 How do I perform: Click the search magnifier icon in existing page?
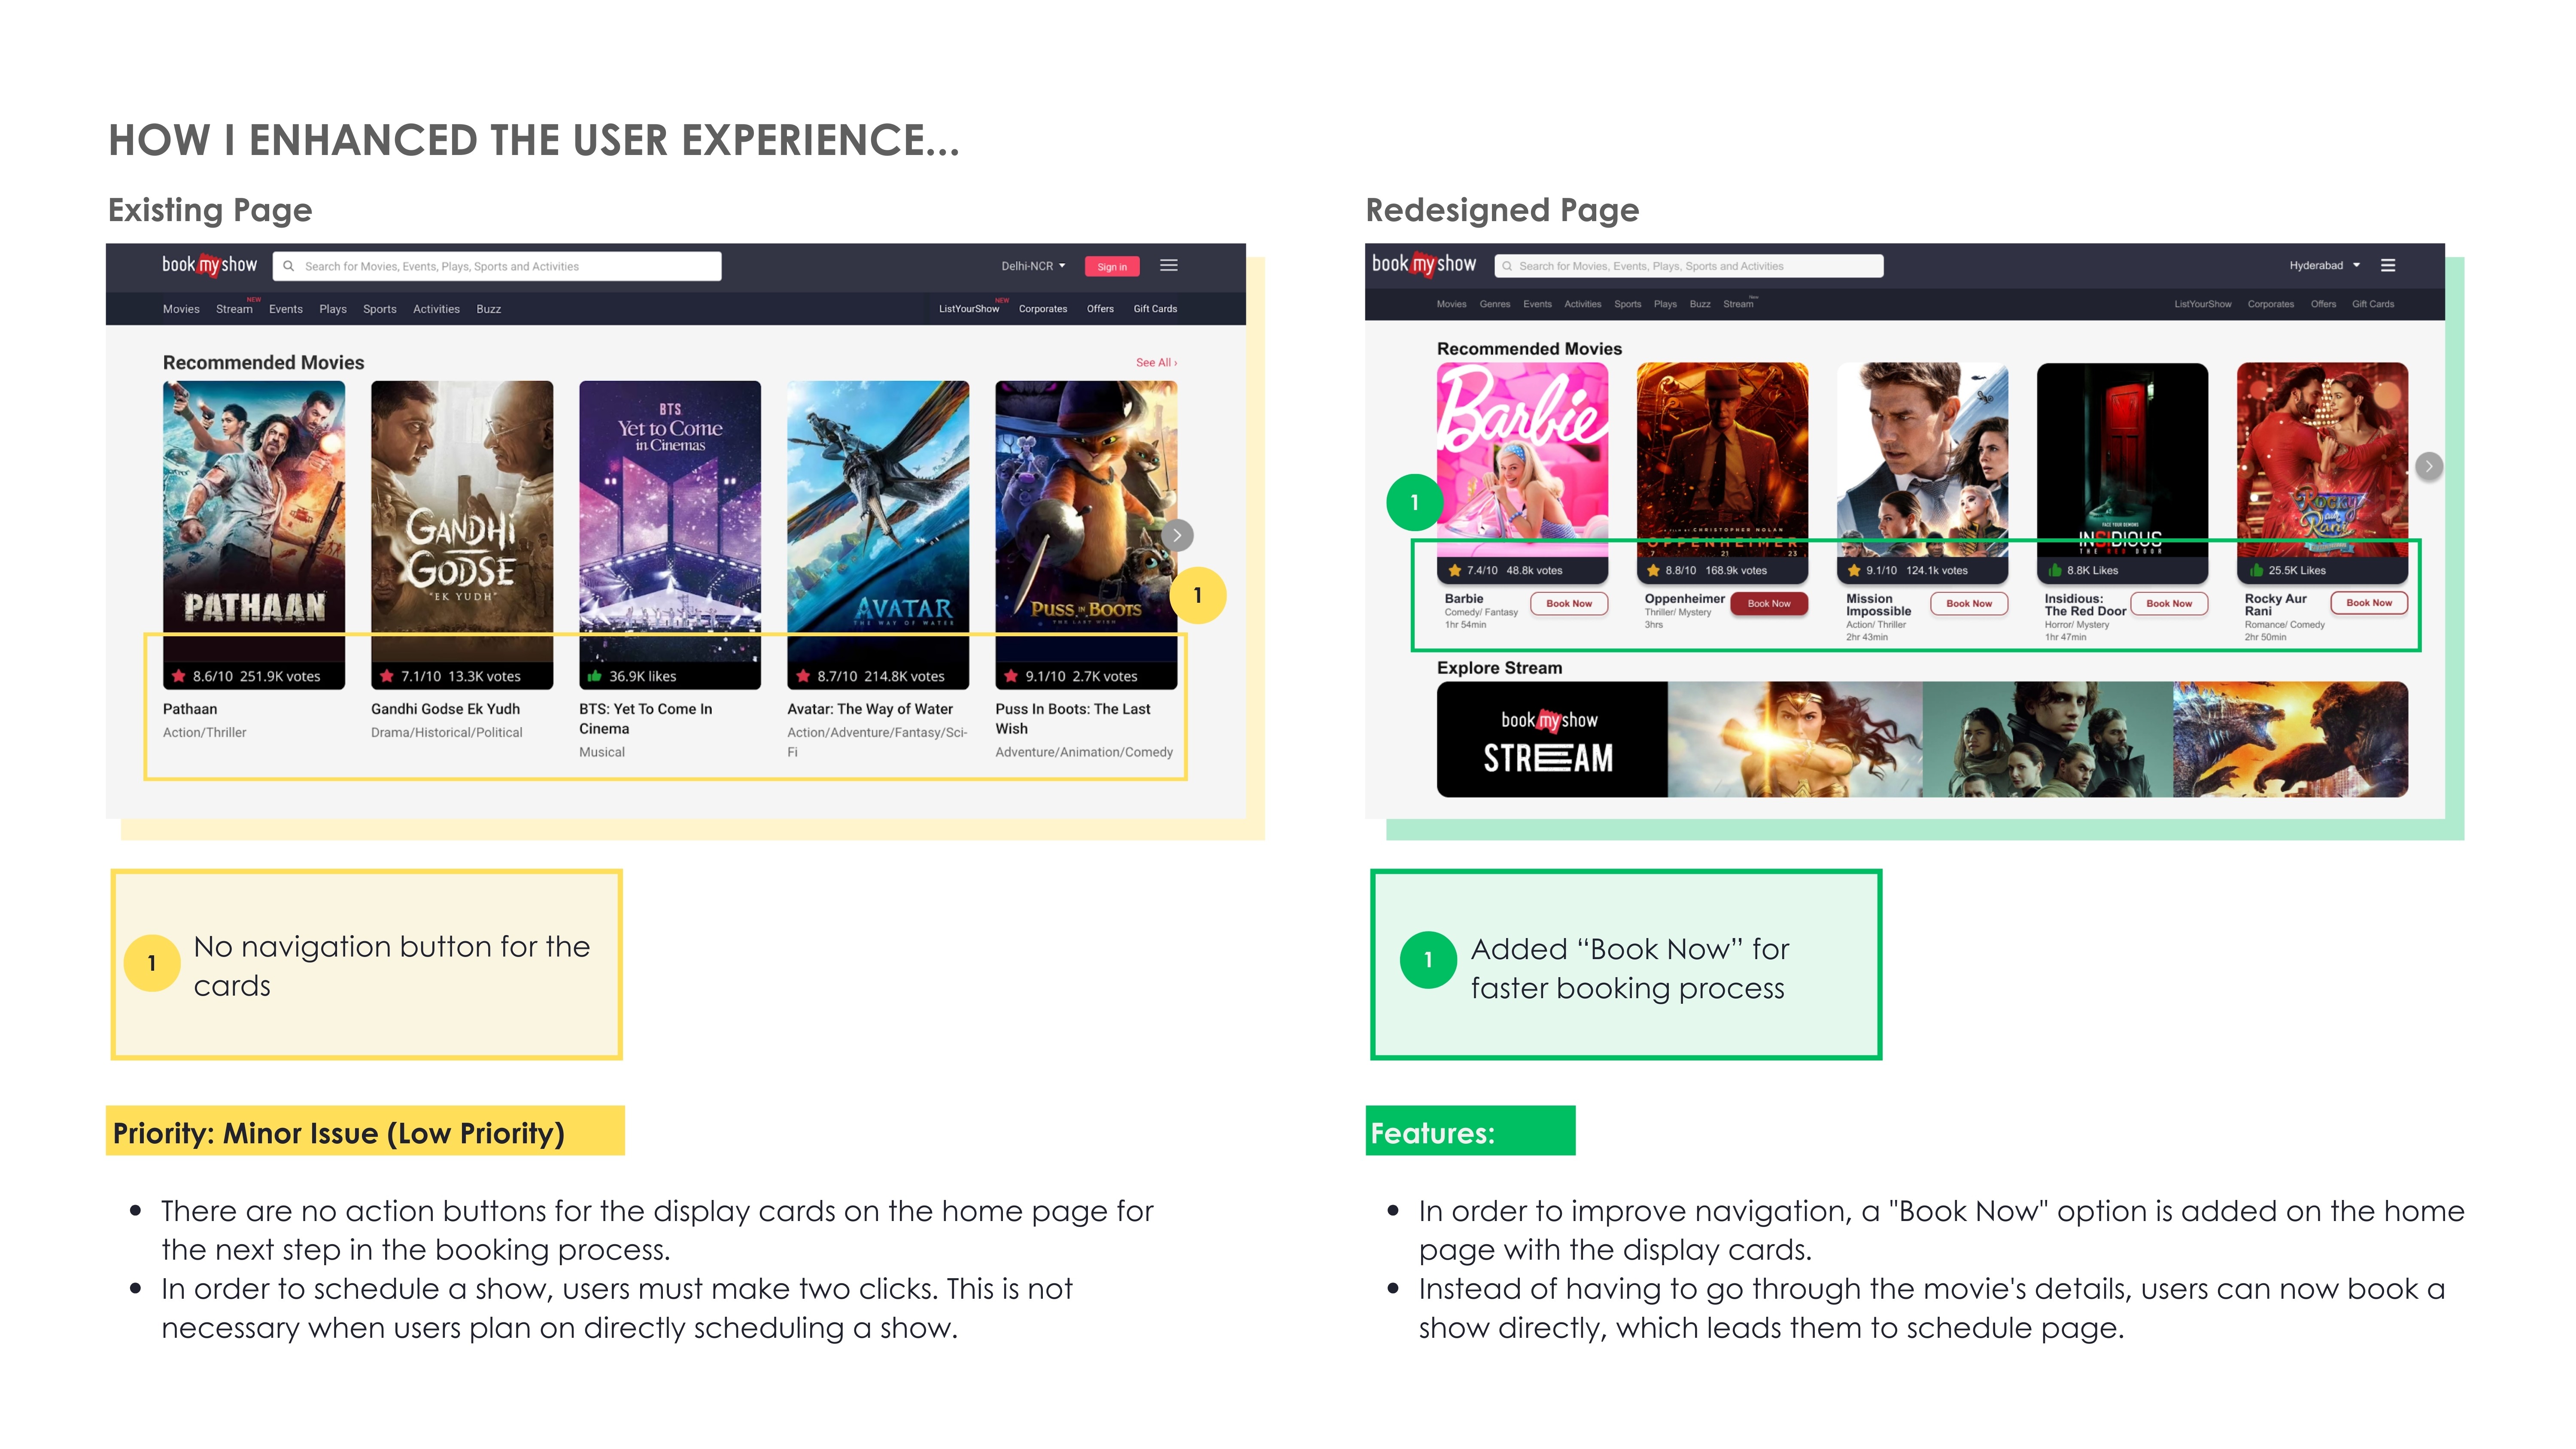click(288, 267)
